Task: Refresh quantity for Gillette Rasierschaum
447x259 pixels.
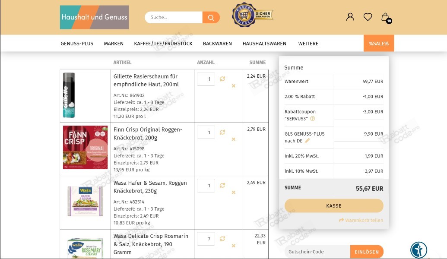Action: tap(222, 79)
